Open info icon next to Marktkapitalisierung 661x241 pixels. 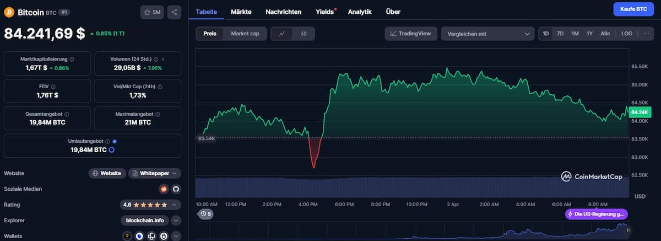click(72, 58)
